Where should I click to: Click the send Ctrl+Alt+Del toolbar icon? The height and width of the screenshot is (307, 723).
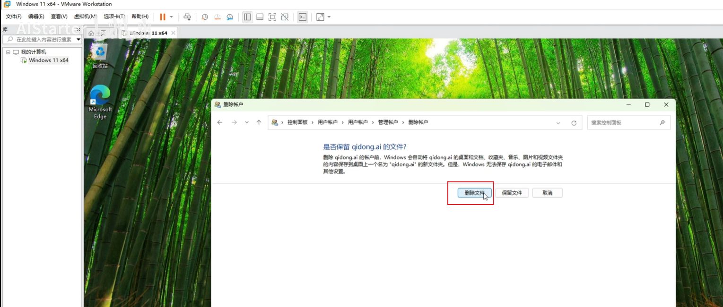click(187, 17)
